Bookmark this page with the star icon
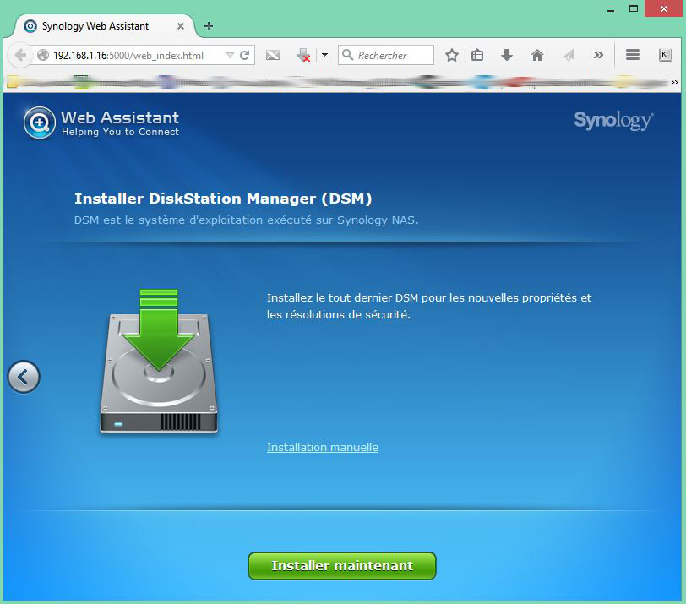 [451, 55]
